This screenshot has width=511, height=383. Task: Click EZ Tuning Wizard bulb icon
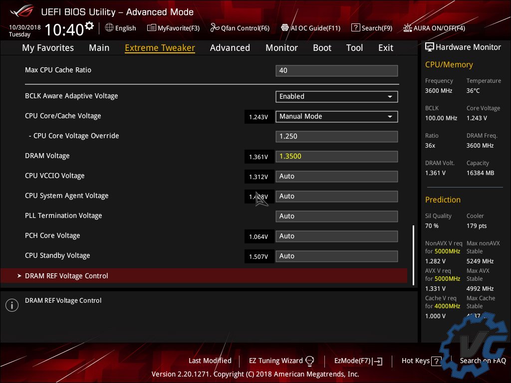point(309,361)
